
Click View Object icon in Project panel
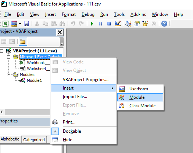tap(12, 42)
